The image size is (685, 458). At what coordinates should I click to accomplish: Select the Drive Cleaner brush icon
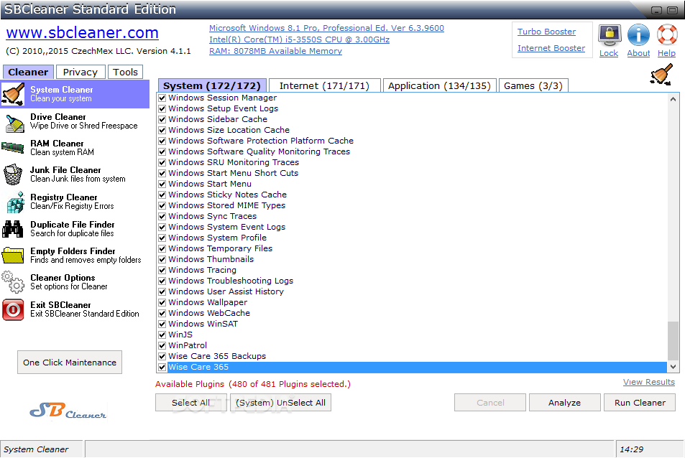[x=14, y=123]
